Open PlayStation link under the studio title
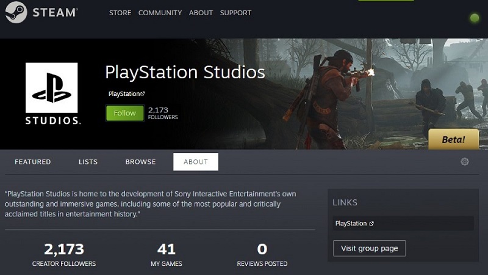488x275 pixels. click(126, 94)
